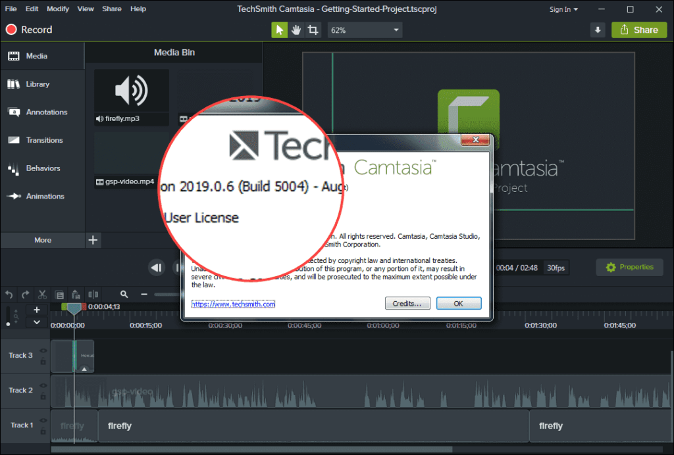Toggle visibility eye for Track 2
Viewport: 674px width, 455px height.
(x=43, y=385)
